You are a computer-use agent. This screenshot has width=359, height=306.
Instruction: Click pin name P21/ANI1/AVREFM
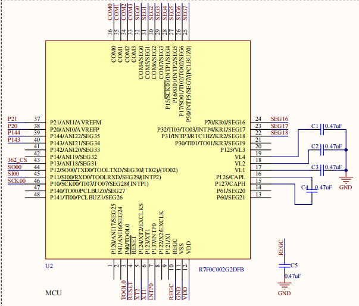[76, 123]
